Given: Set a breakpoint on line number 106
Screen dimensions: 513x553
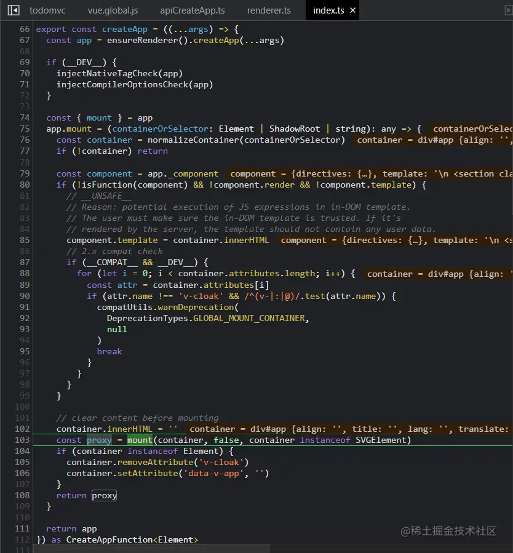Looking at the screenshot, I should point(22,473).
